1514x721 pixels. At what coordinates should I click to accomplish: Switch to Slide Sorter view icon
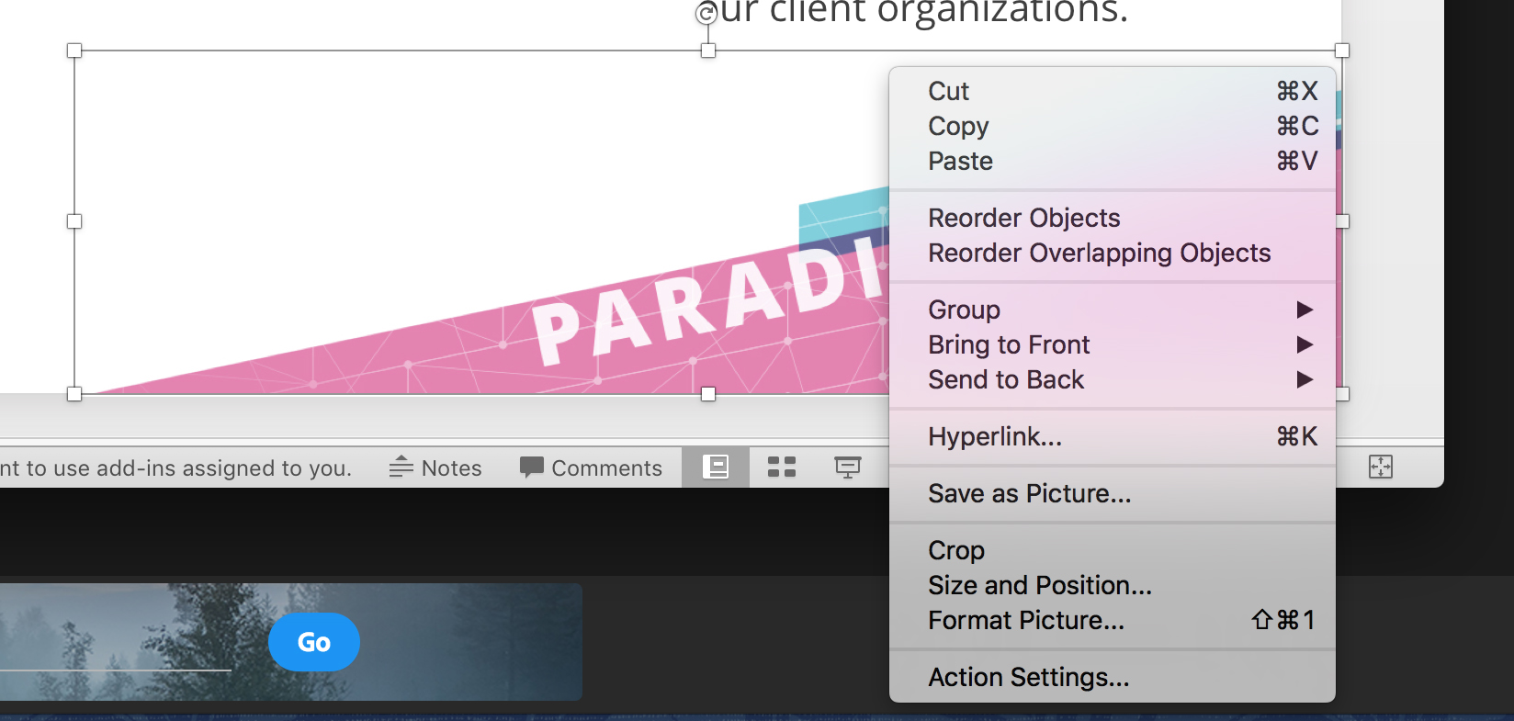pos(782,468)
